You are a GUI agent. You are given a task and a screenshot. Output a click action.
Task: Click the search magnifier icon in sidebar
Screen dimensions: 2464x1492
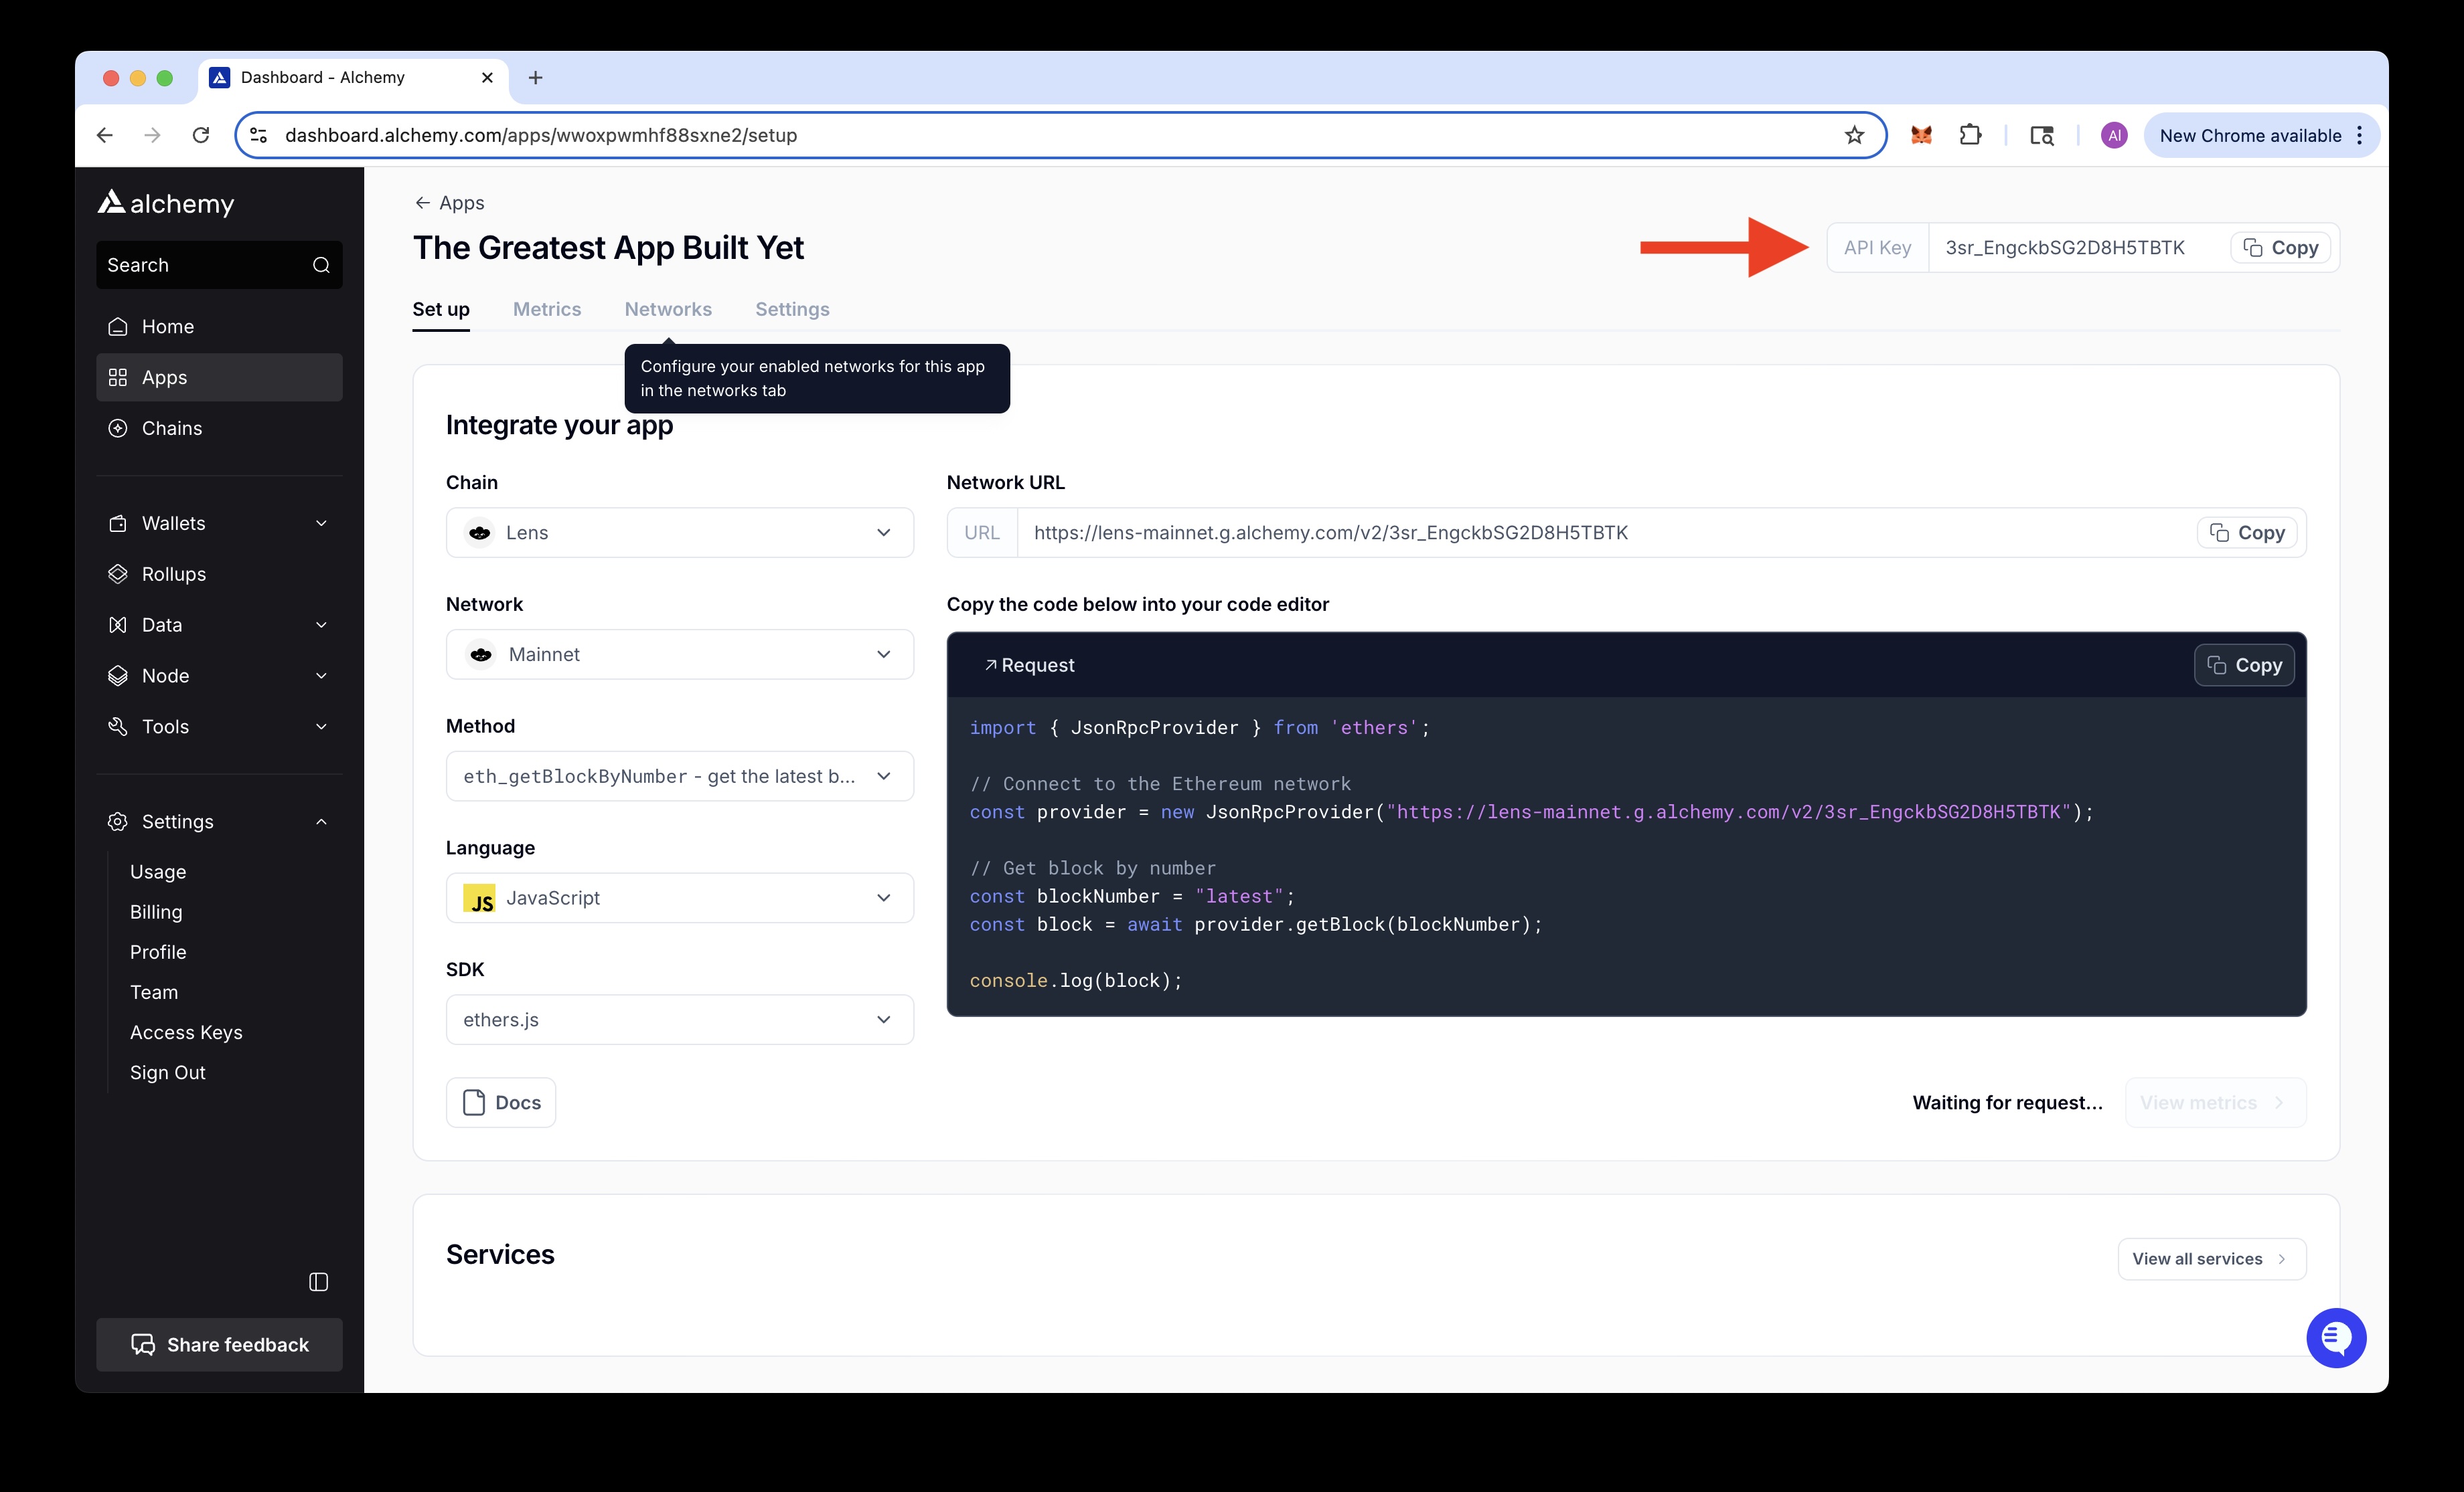point(321,265)
